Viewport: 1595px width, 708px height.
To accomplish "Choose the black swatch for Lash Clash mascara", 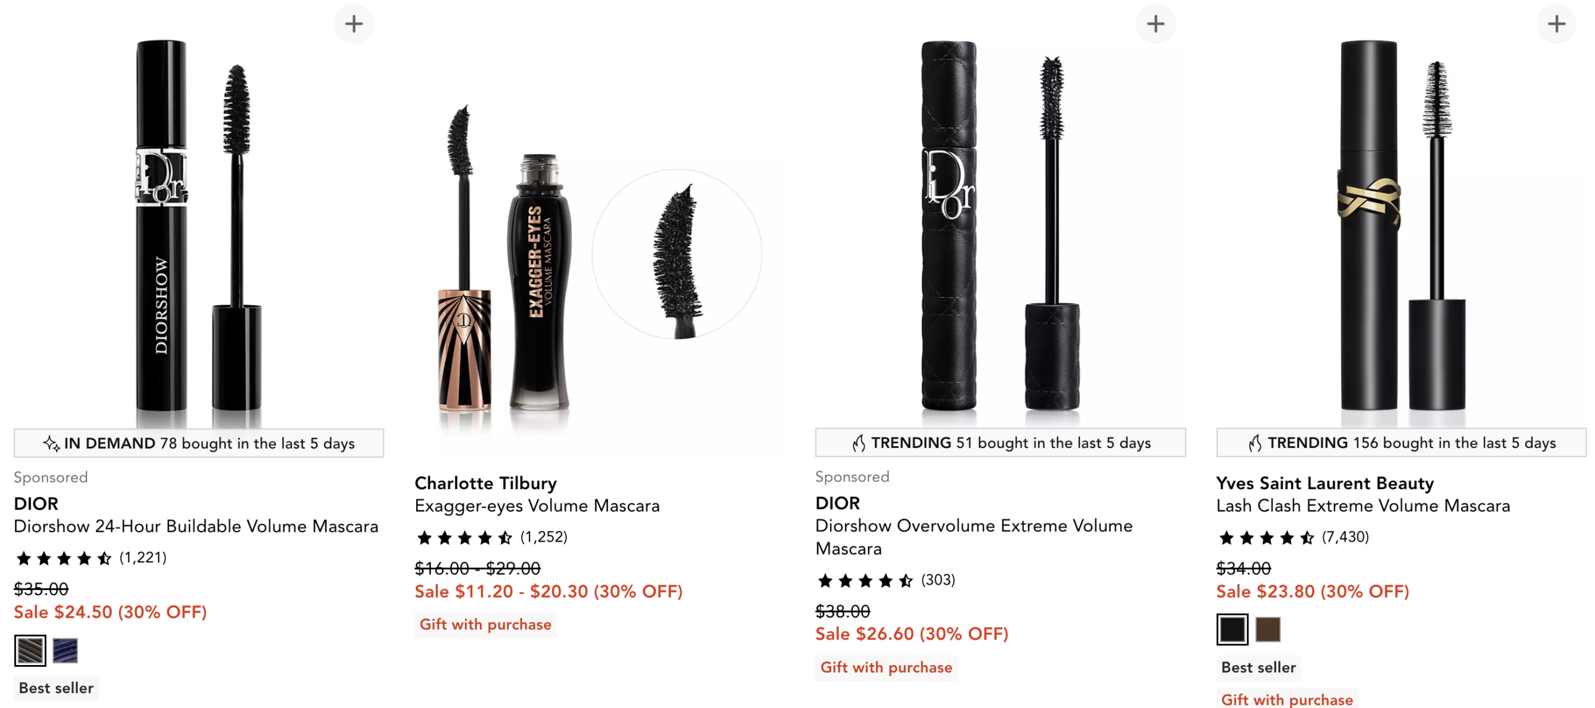I will [x=1232, y=629].
